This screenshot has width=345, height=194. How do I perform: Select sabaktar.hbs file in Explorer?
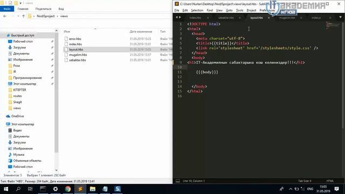78,60
